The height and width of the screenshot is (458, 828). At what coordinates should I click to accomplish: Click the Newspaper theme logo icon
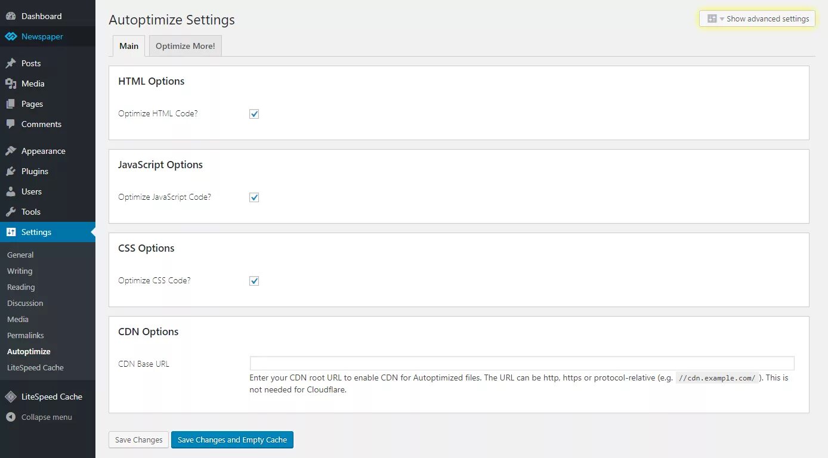coord(11,36)
